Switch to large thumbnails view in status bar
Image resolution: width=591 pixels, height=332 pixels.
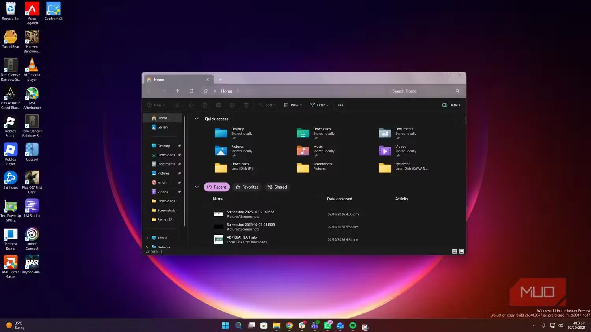coord(462,251)
